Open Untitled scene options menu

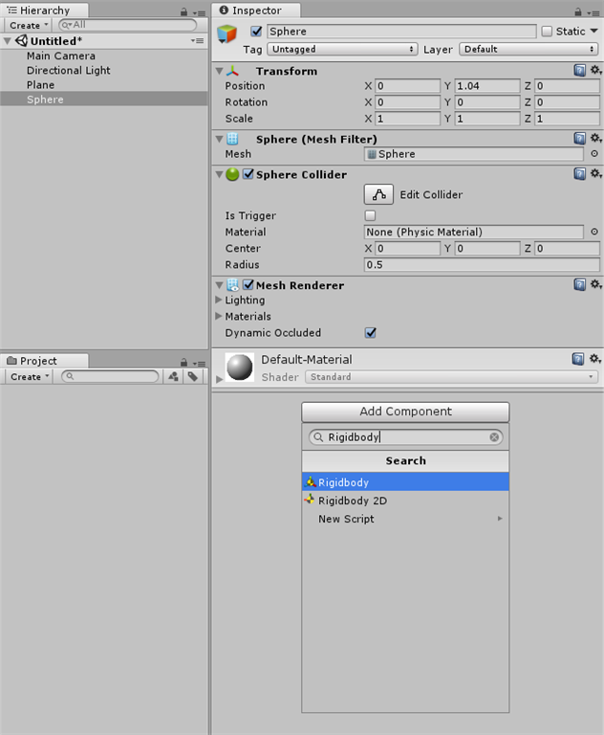[197, 41]
